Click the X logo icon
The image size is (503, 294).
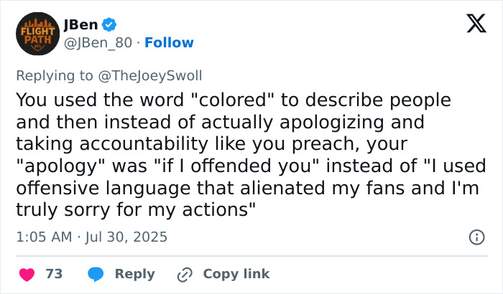tap(471, 25)
